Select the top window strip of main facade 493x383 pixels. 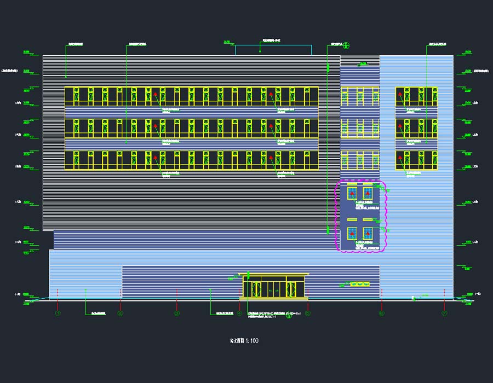point(191,96)
